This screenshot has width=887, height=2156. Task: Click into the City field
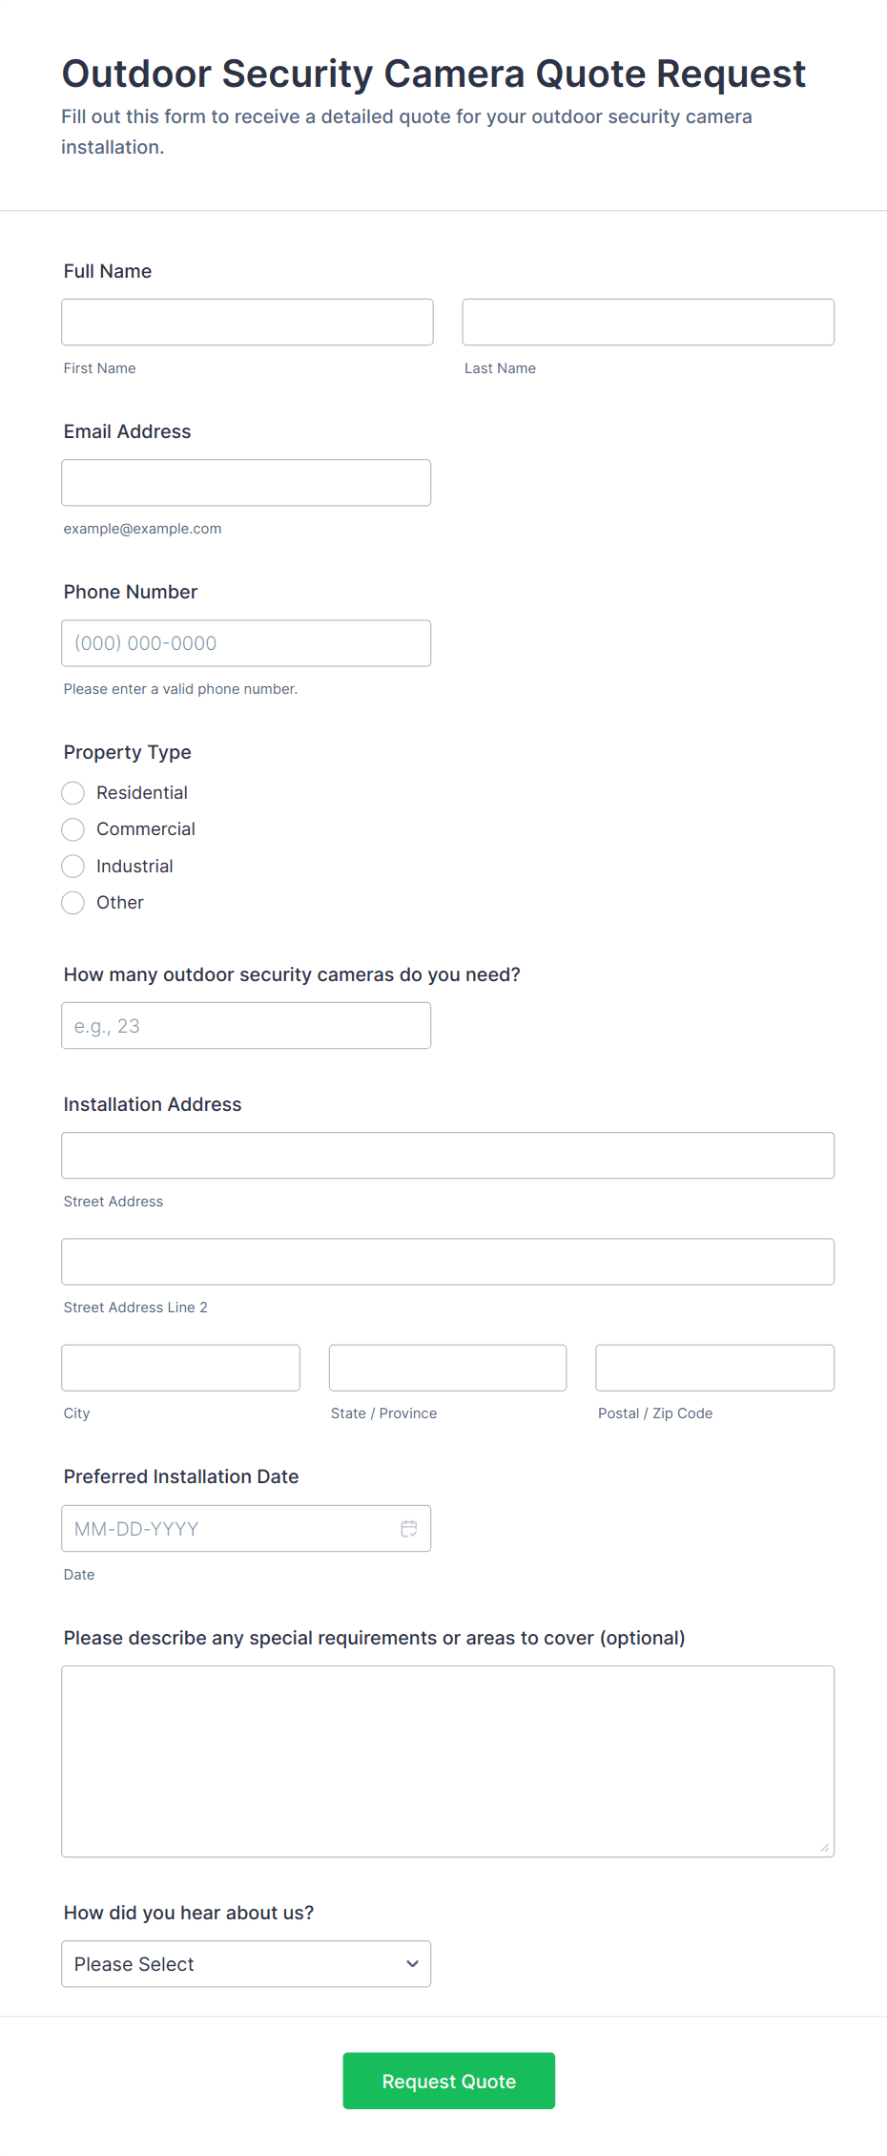click(180, 1367)
